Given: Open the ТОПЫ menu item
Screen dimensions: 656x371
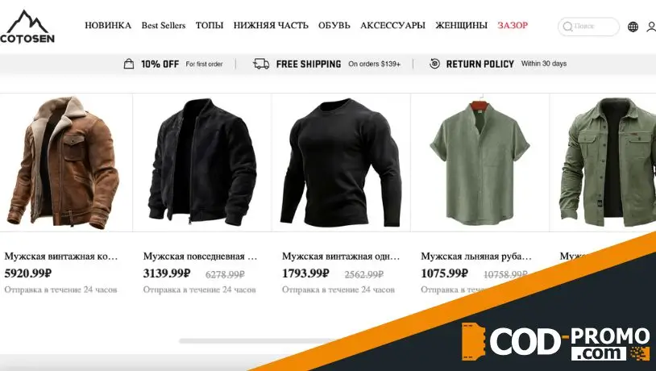Looking at the screenshot, I should pos(210,25).
